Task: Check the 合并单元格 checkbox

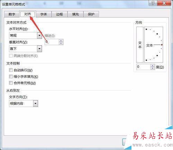Action: pos(11,83)
